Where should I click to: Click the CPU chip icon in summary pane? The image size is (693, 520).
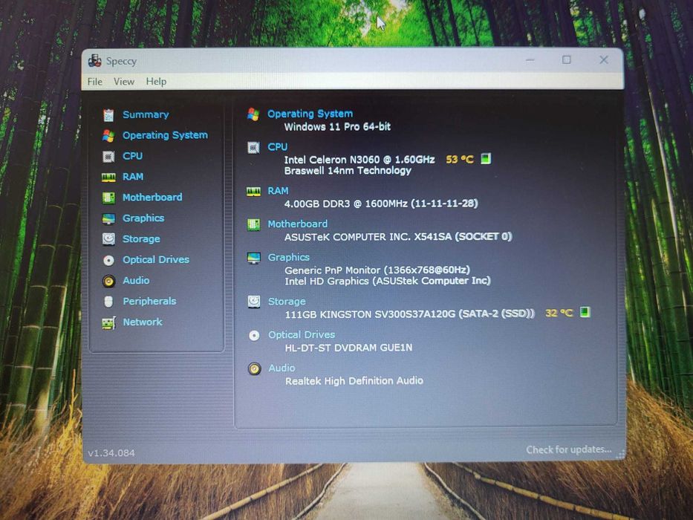[253, 147]
